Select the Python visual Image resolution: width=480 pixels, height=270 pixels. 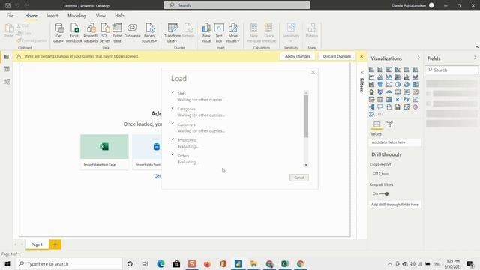pyautogui.click(x=406, y=99)
